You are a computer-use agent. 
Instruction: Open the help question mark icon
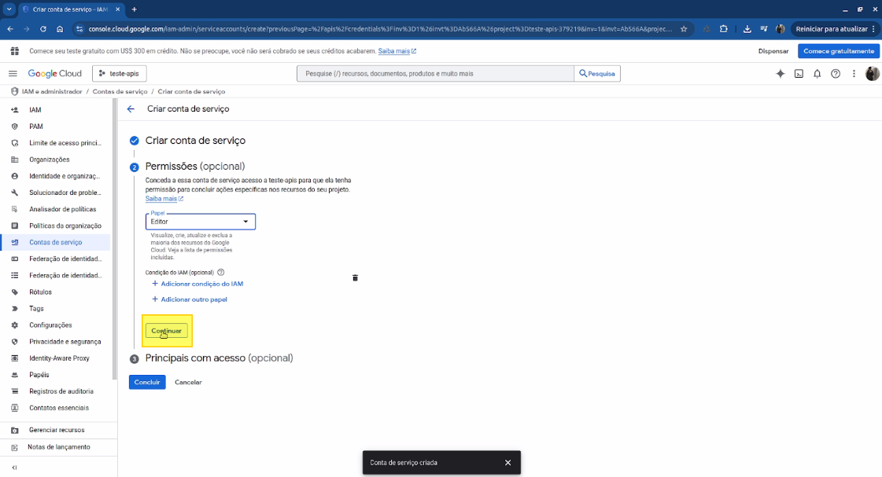(x=836, y=74)
